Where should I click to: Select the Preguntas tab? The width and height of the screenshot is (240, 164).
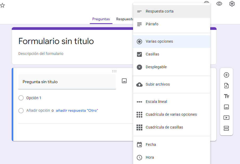(101, 19)
